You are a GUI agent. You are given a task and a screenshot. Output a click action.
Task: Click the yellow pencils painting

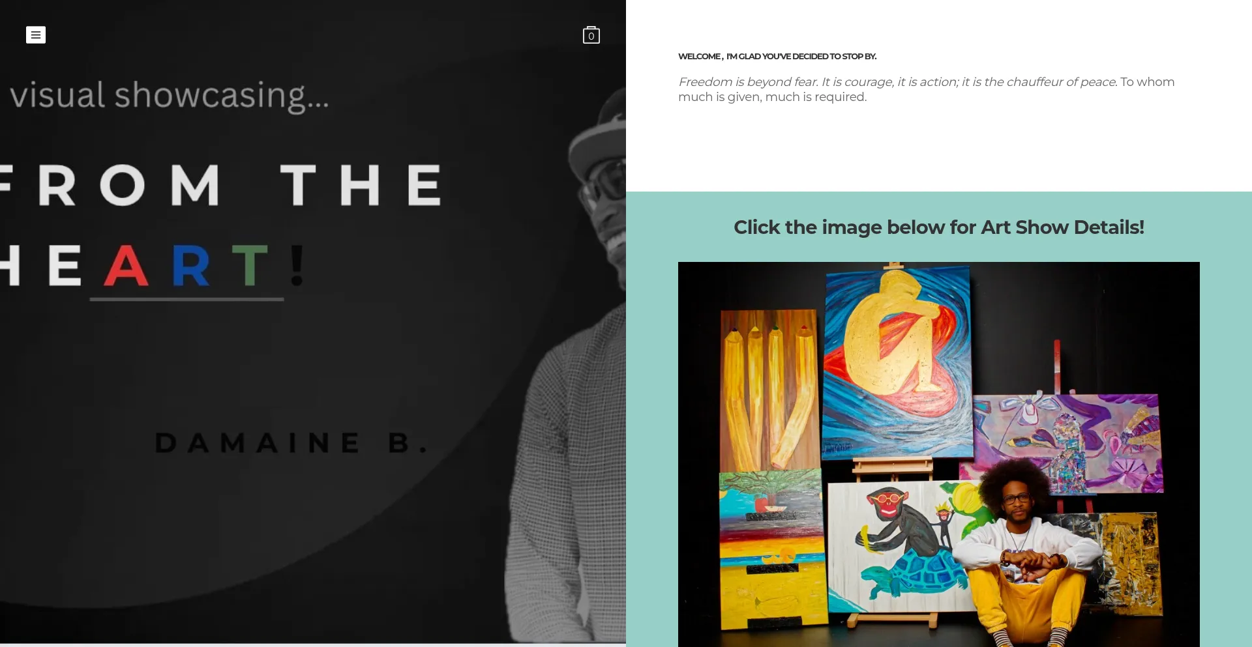[769, 389]
